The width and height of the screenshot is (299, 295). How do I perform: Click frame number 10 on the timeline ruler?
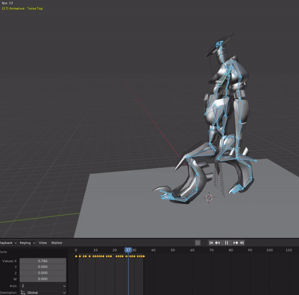pos(96,250)
